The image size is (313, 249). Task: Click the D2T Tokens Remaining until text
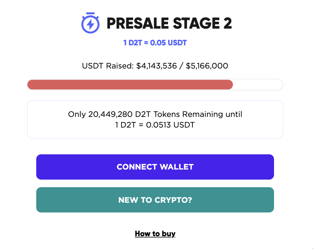point(189,114)
